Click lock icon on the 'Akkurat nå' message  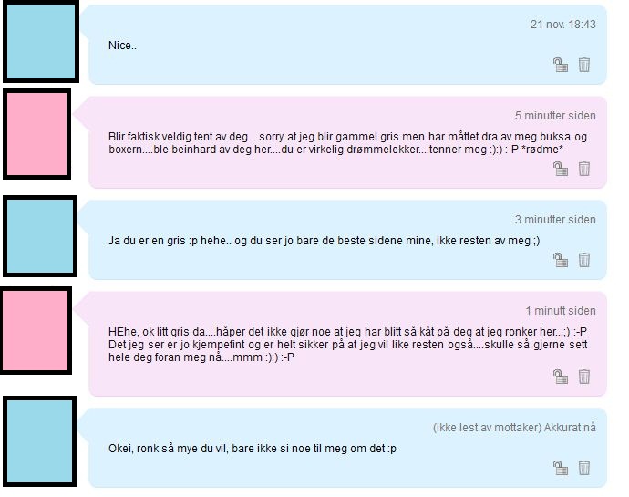pyautogui.click(x=561, y=468)
